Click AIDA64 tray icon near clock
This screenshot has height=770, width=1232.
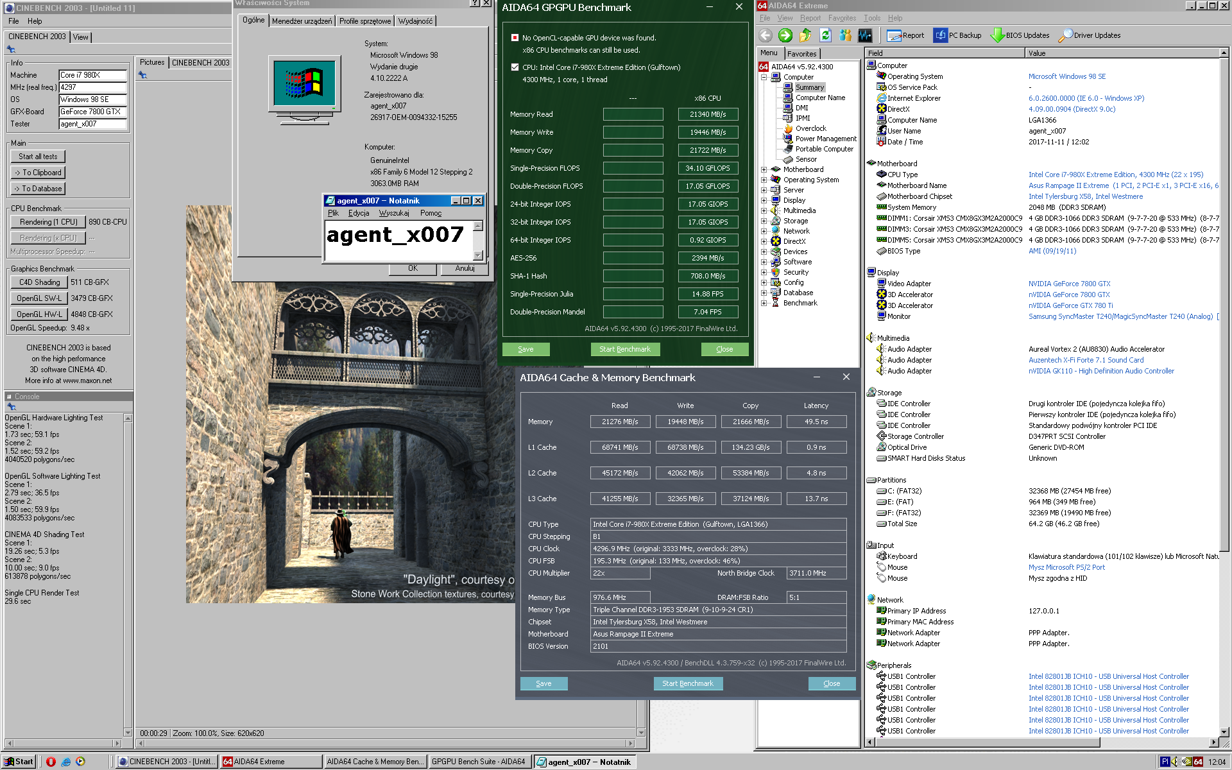pyautogui.click(x=1198, y=762)
